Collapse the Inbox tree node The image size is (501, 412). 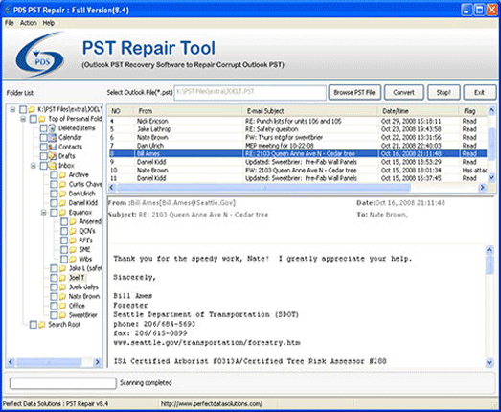[x=34, y=166]
